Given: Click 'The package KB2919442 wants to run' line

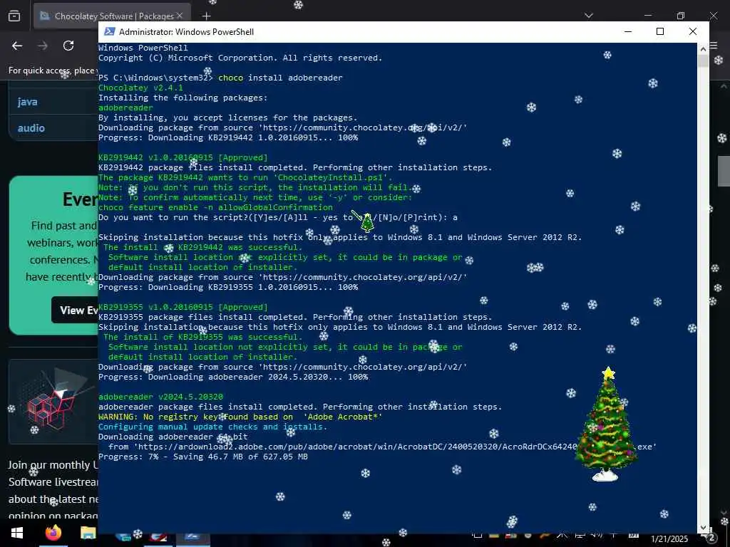Looking at the screenshot, I should pyautogui.click(x=245, y=177).
